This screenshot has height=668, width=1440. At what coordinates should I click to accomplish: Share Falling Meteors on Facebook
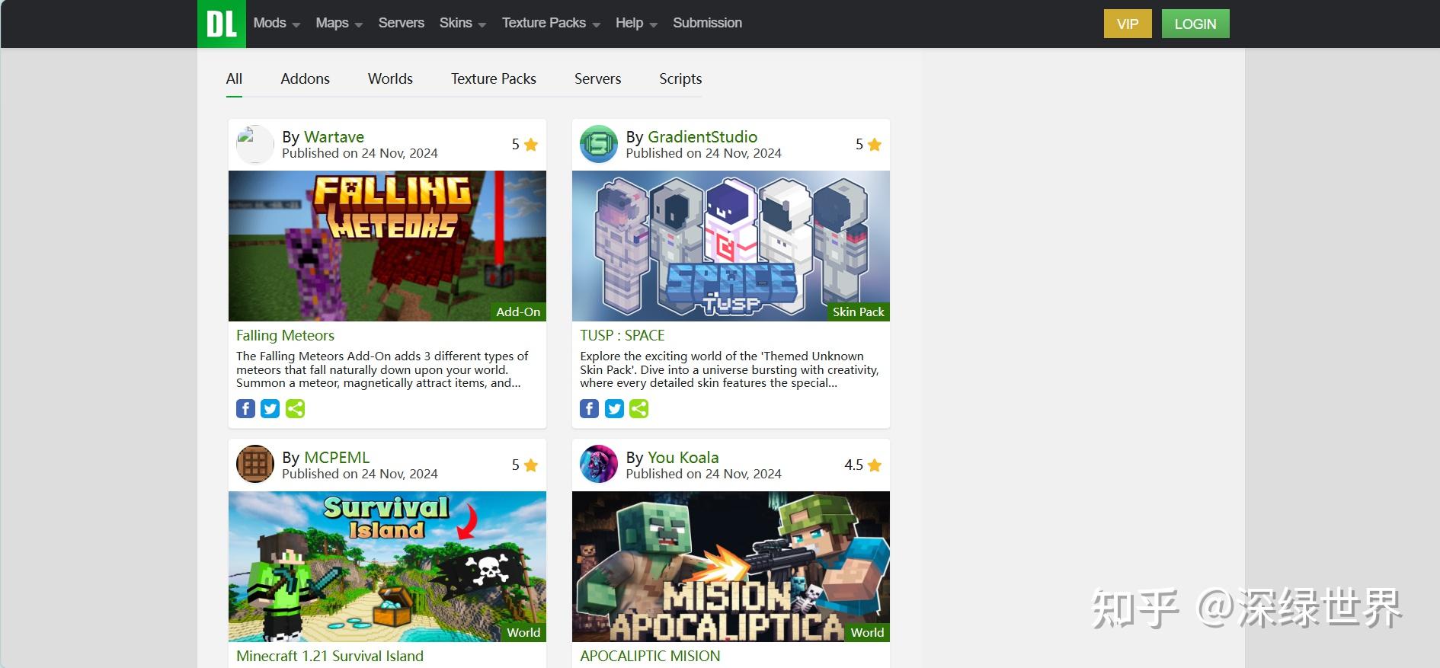(x=245, y=408)
